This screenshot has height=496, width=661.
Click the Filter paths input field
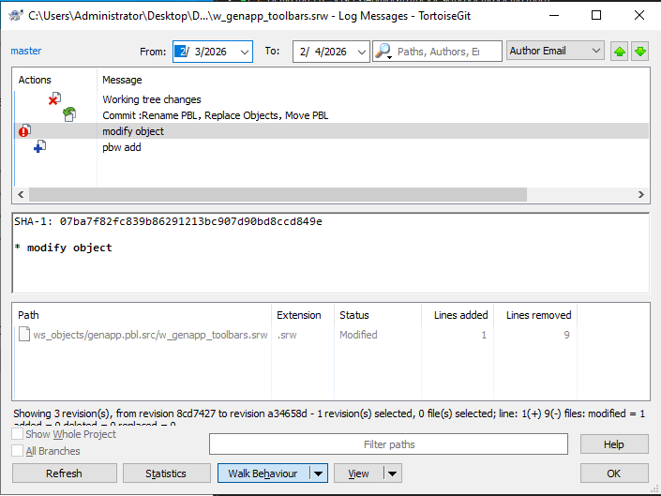pos(388,444)
